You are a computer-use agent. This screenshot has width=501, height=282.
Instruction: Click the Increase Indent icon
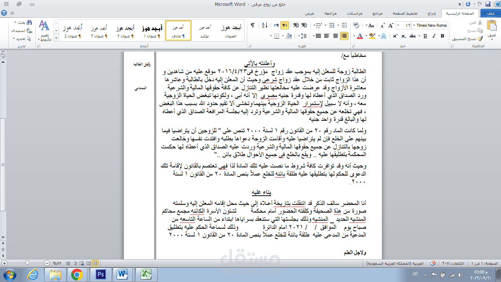(x=296, y=25)
